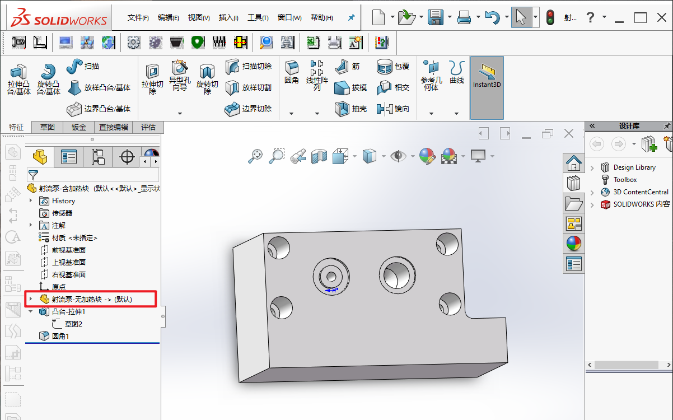Viewport: 673px width, 420px height.
Task: Pin the menu bar with pushpin
Action: coord(351,18)
